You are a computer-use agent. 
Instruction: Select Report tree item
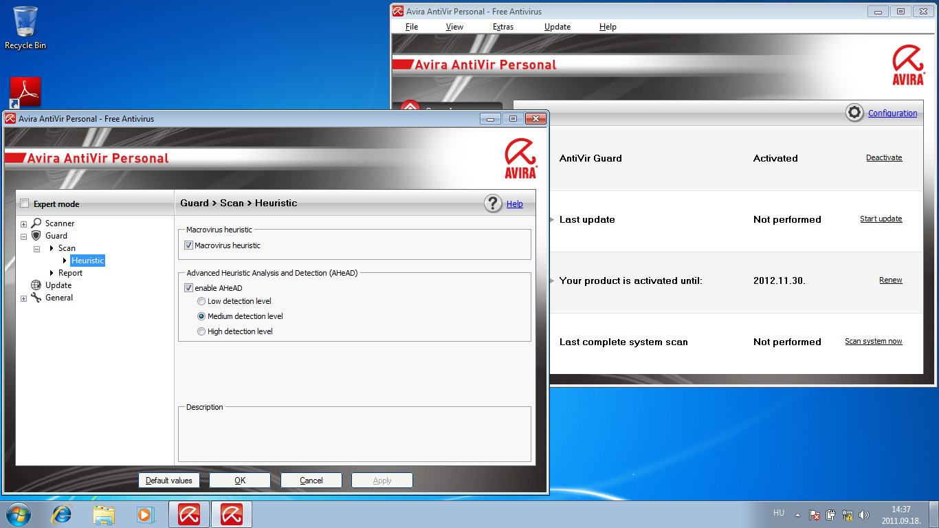tap(70, 273)
